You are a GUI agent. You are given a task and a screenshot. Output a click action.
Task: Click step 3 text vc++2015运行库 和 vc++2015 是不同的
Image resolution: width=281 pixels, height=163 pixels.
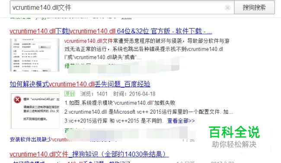coord(114,121)
